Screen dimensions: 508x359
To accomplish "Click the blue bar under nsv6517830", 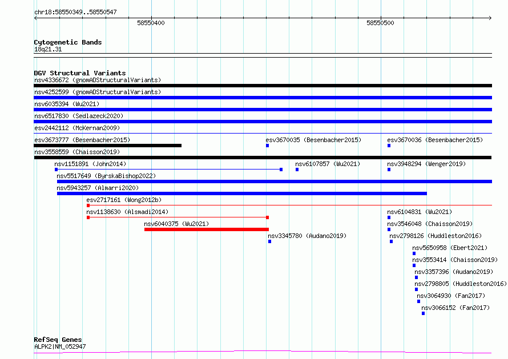I will [x=263, y=122].
